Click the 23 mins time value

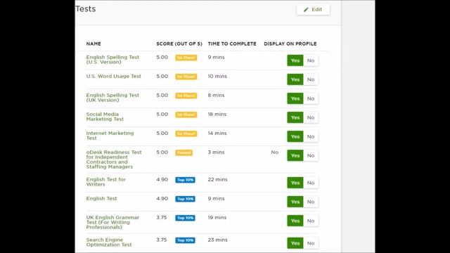point(217,240)
